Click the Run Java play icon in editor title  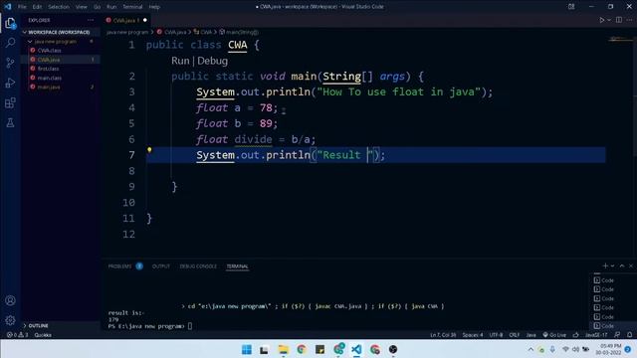tap(601, 20)
